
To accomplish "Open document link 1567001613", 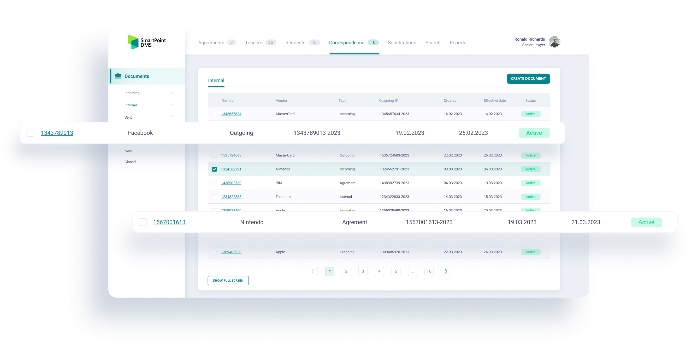I will click(169, 222).
